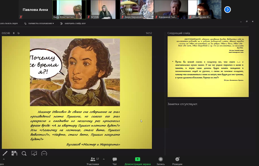Click the green Демонстрация экрана share button
Screen dimensions: 259x166
point(138,161)
